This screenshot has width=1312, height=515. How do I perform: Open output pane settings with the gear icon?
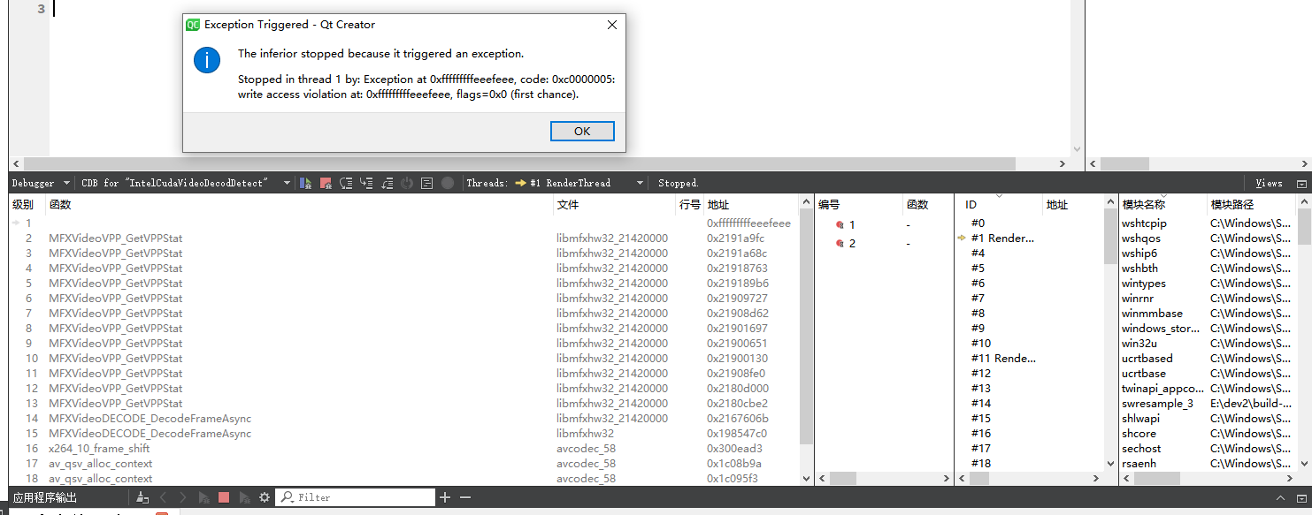(x=263, y=497)
